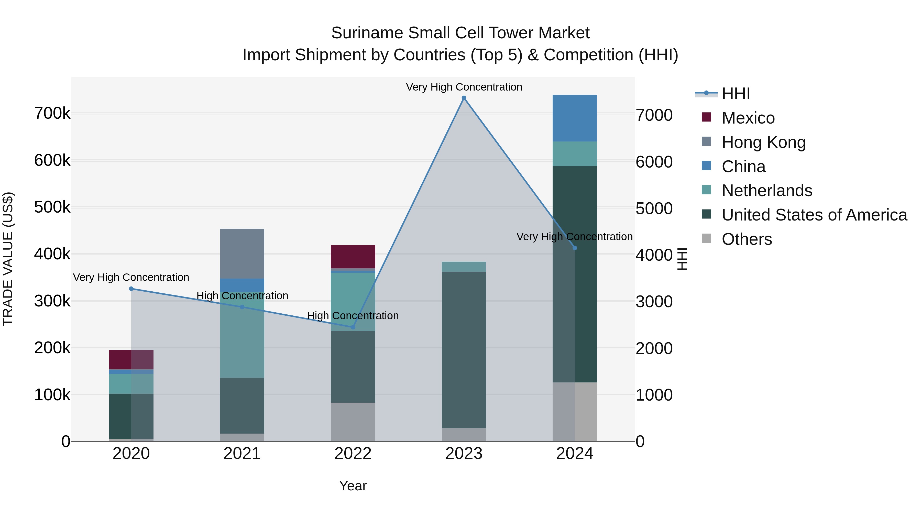Select the 2022 HHI data point
Screen dimensions: 921x518
click(x=353, y=327)
